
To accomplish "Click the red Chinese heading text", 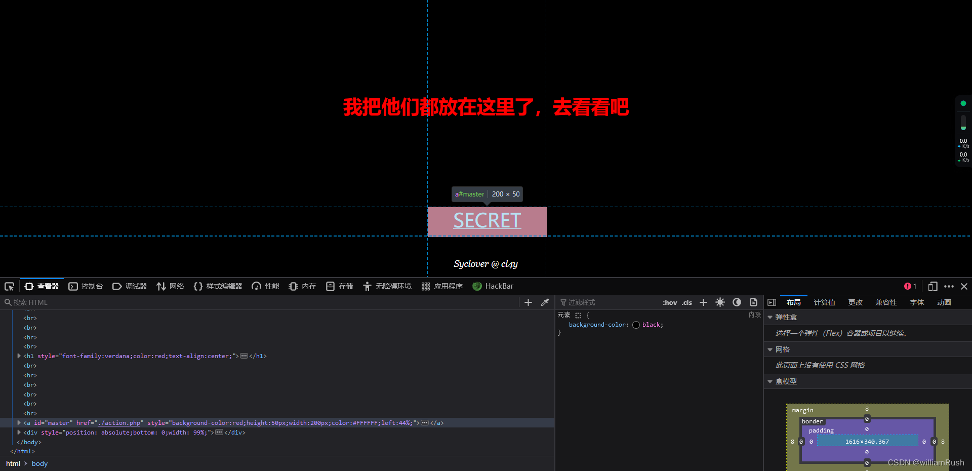I will coord(486,107).
